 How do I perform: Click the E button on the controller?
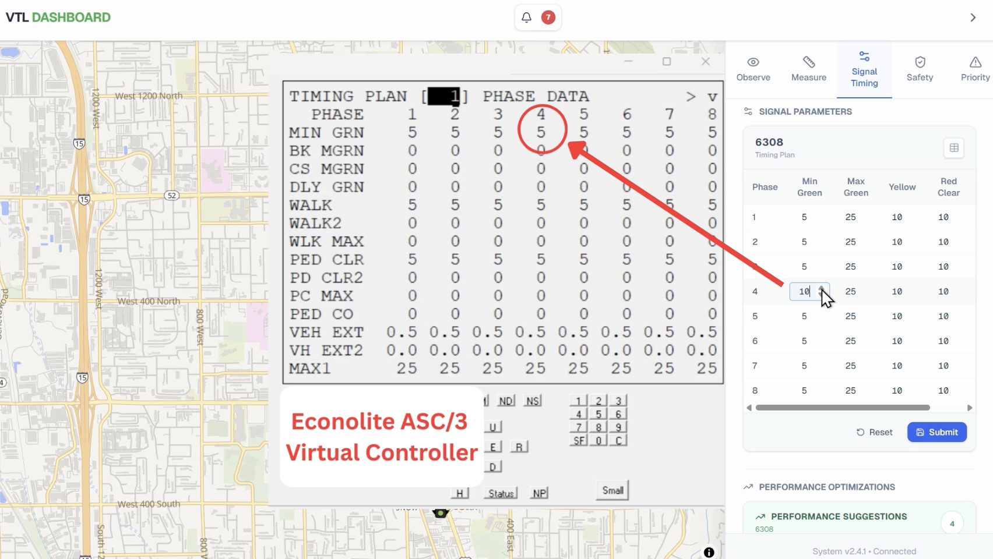(493, 447)
